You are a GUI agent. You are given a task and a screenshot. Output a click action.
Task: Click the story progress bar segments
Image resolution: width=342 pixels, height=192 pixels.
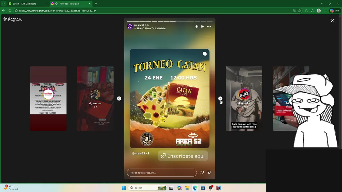tap(170, 21)
